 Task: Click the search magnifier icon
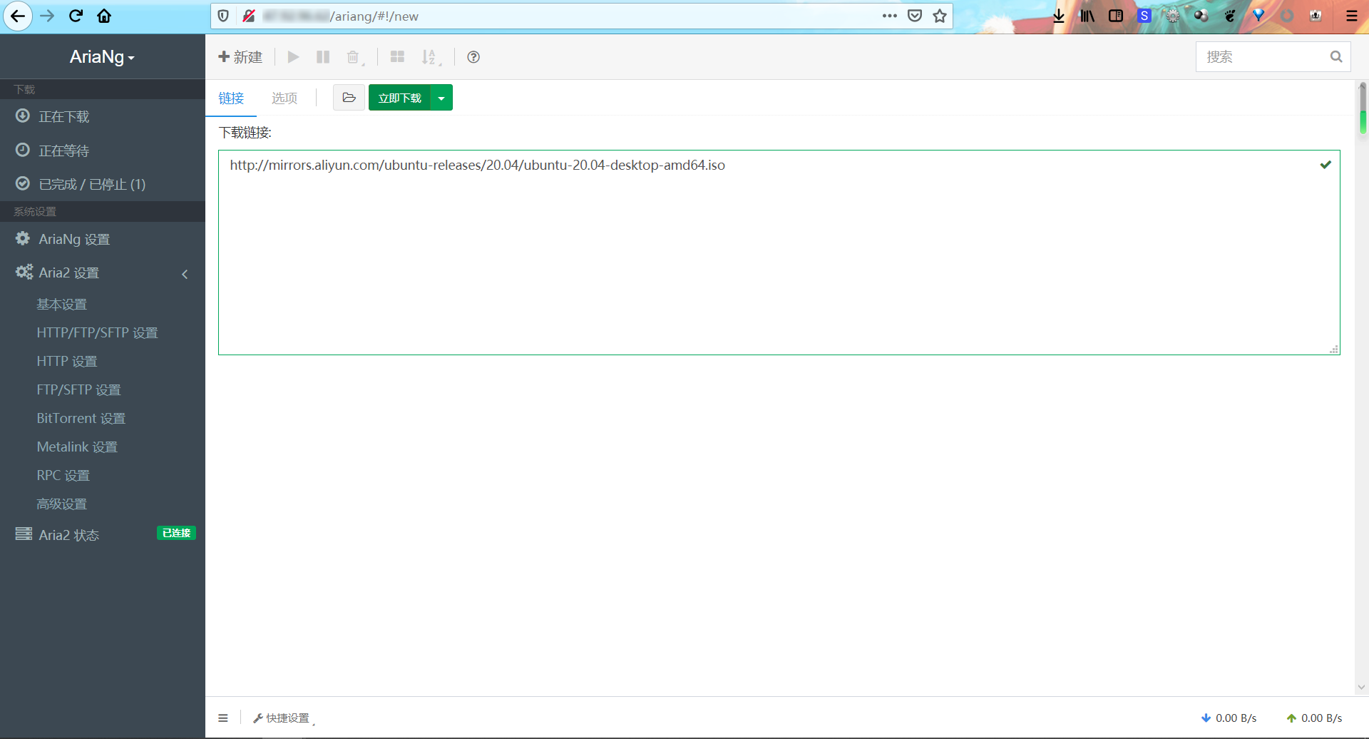[x=1336, y=56]
